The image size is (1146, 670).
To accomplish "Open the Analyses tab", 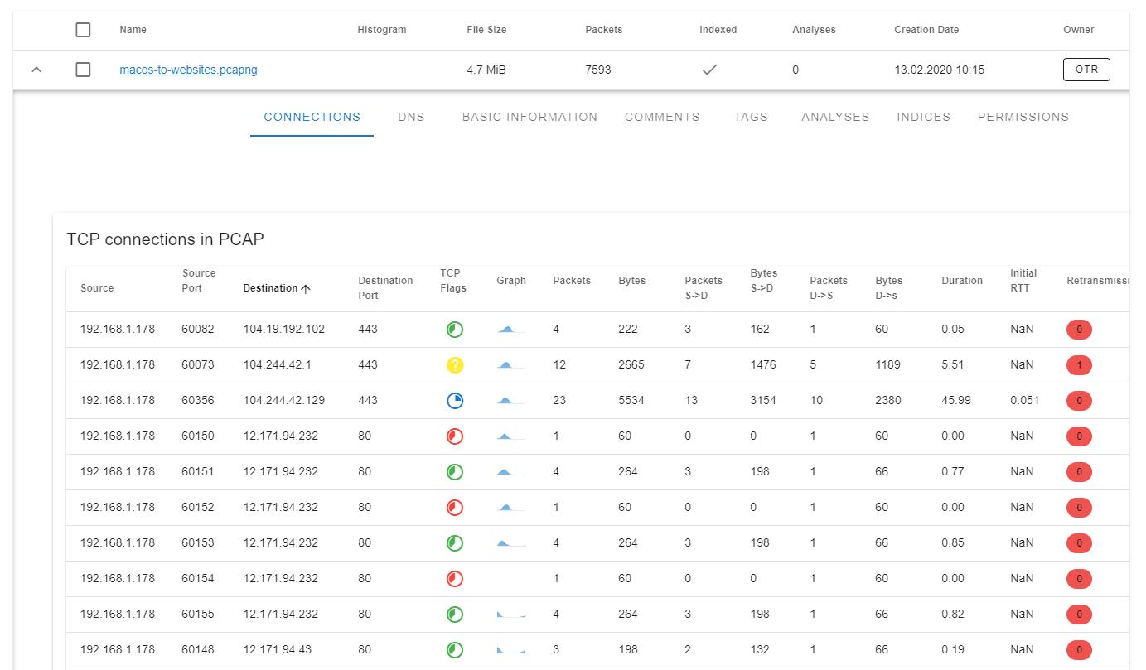I will coord(835,117).
